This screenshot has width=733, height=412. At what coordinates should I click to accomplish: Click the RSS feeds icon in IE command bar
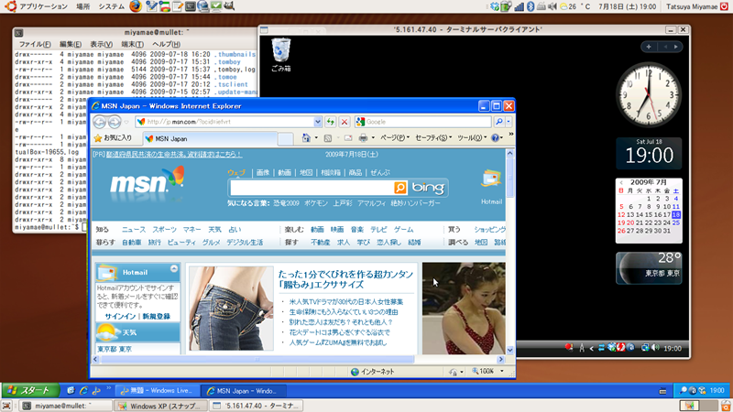click(x=328, y=138)
